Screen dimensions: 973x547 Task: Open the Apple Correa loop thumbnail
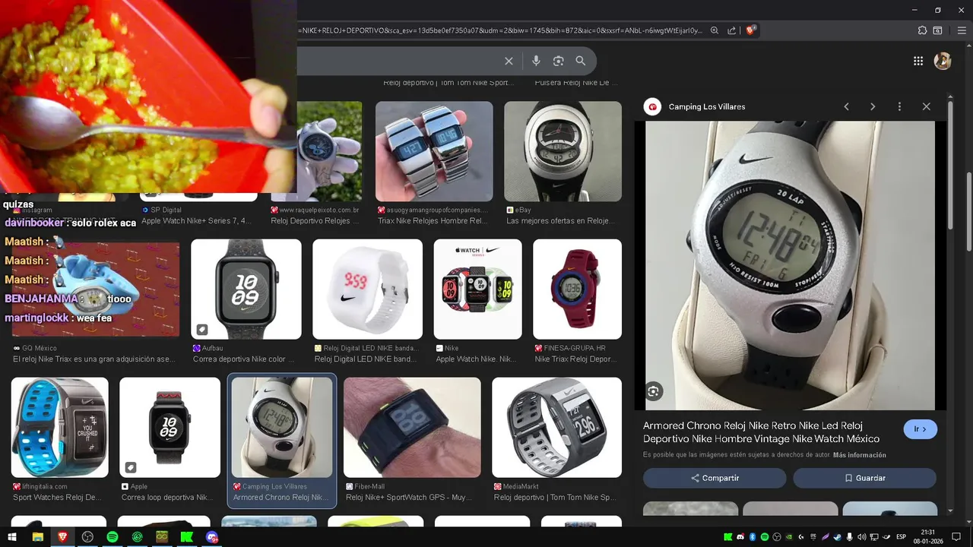(x=170, y=428)
